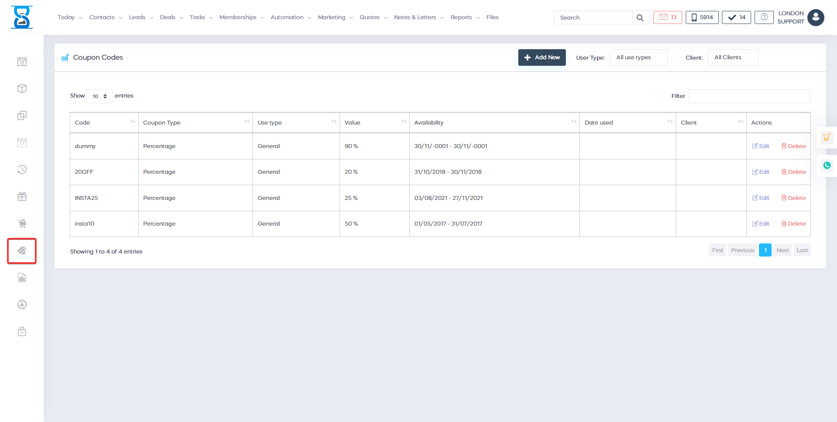837x422 pixels.
Task: Click the green WhatsApp floating icon
Action: pos(827,165)
